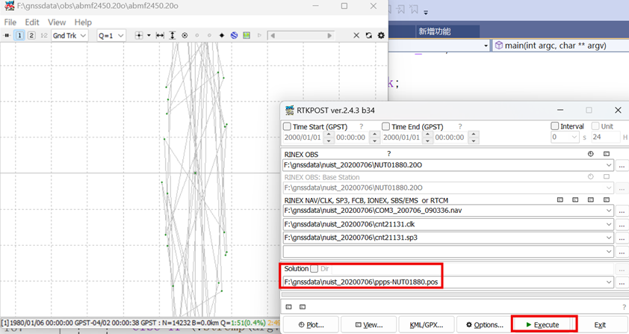Open the blue globe map view icon
This screenshot has width=629, height=334.
click(x=235, y=35)
